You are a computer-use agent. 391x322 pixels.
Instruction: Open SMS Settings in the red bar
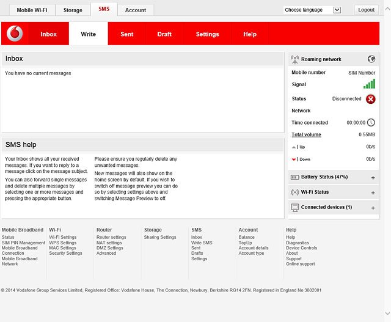[x=208, y=34]
